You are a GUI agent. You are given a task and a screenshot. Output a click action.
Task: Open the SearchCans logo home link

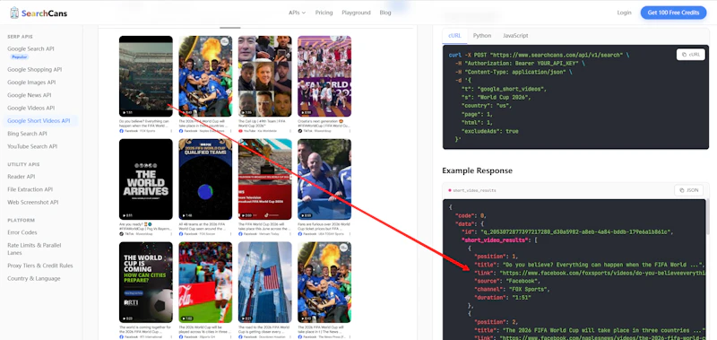(39, 13)
